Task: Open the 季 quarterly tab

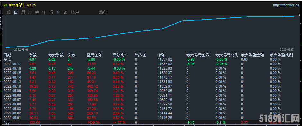Action: tap(37, 12)
